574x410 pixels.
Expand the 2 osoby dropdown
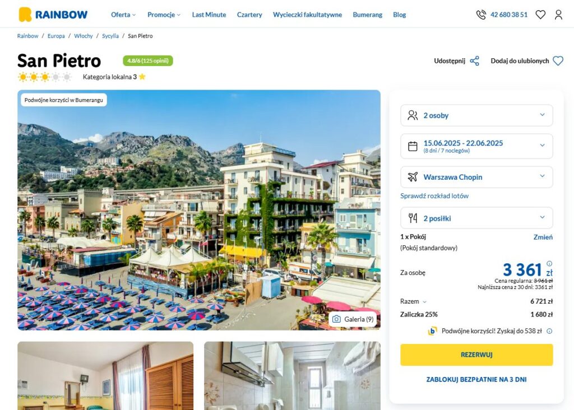click(x=476, y=115)
